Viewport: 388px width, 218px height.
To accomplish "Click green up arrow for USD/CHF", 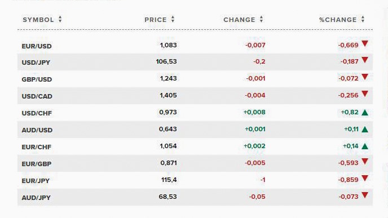I will click(365, 113).
